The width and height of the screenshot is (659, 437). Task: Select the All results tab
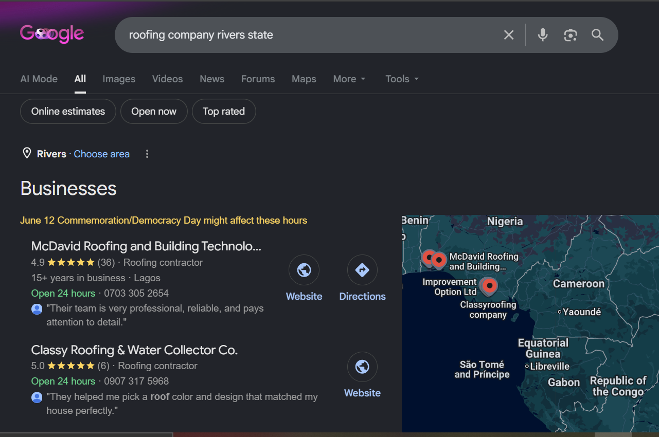point(80,79)
